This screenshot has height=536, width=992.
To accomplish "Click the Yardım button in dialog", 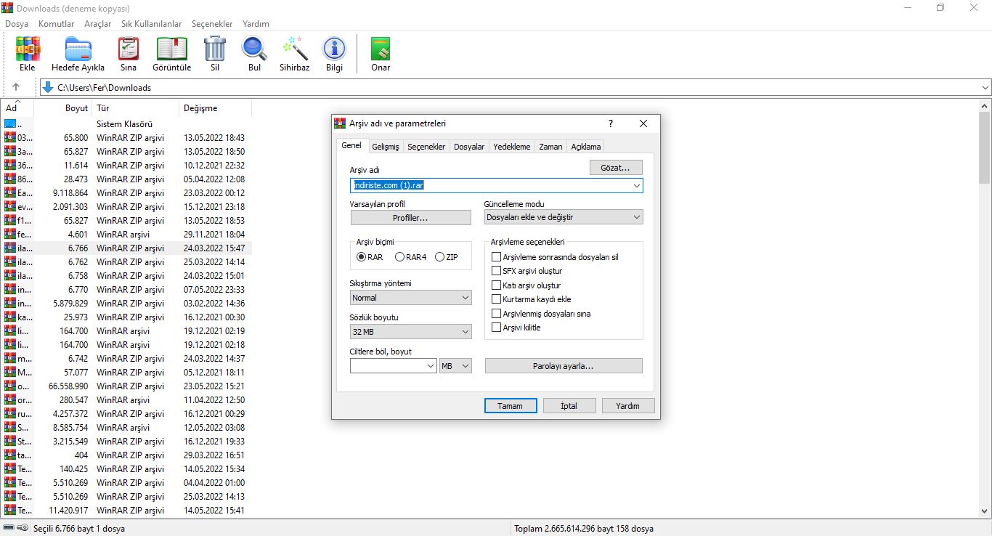I will coord(628,406).
